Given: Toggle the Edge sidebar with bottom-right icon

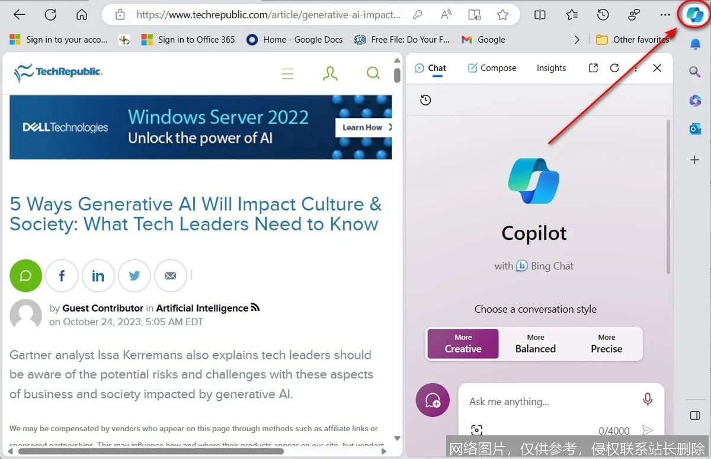Looking at the screenshot, I should pyautogui.click(x=694, y=416).
